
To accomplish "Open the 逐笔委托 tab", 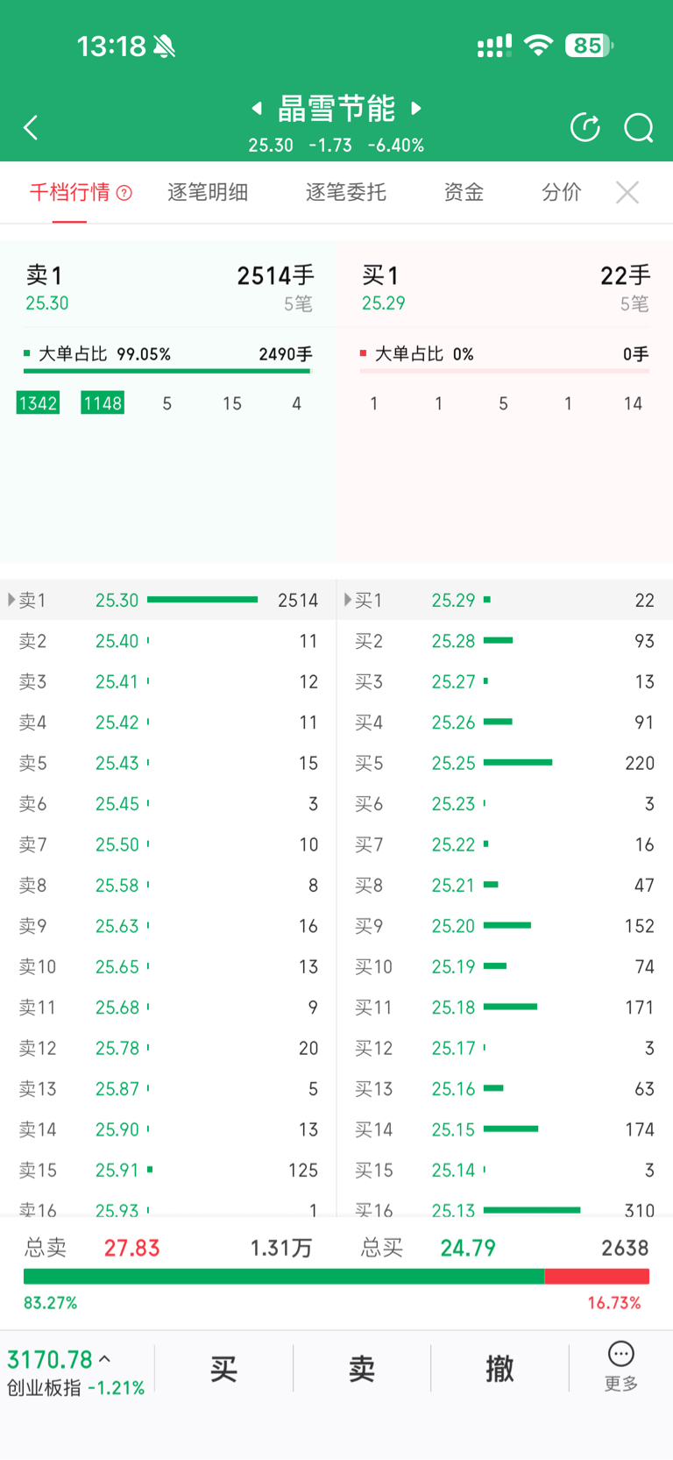I will tap(346, 192).
